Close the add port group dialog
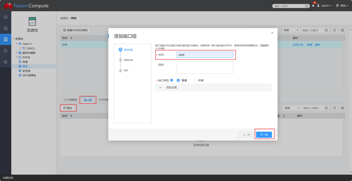352x181 pixels. pyautogui.click(x=272, y=33)
